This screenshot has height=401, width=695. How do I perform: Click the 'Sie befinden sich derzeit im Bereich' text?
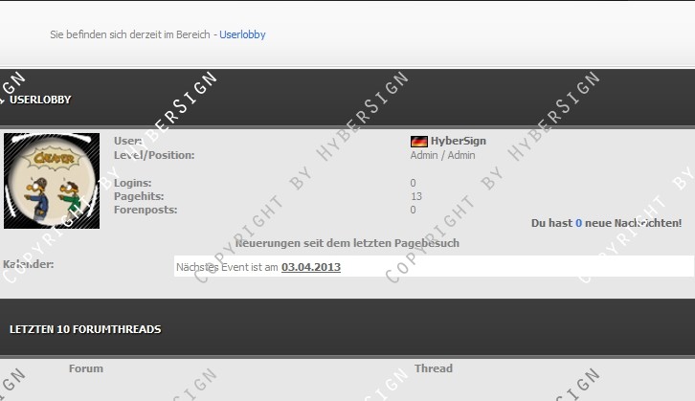point(131,35)
